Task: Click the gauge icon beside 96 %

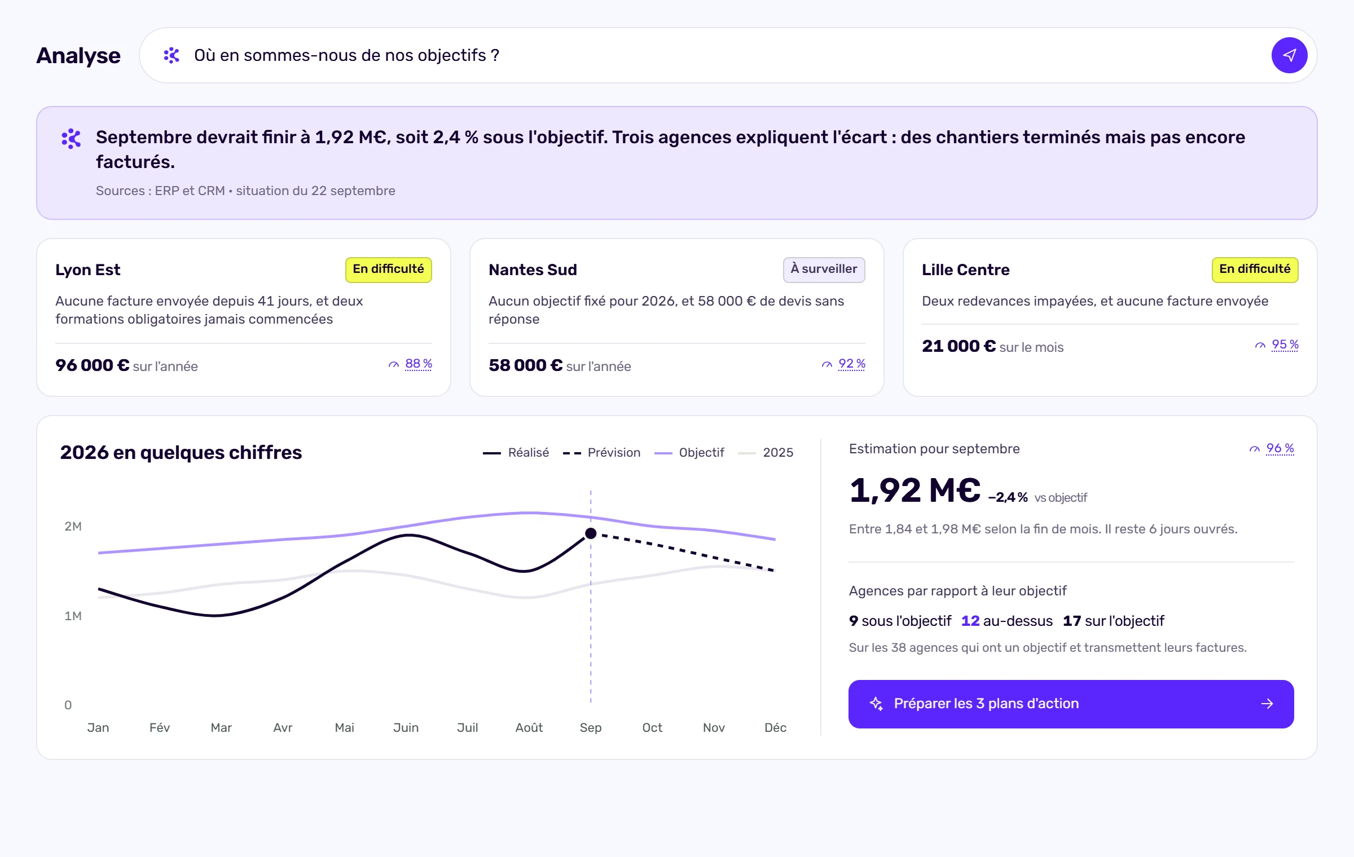Action: [x=1255, y=449]
